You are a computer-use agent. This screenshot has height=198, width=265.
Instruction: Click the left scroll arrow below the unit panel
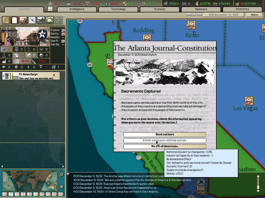click(x=2, y=166)
